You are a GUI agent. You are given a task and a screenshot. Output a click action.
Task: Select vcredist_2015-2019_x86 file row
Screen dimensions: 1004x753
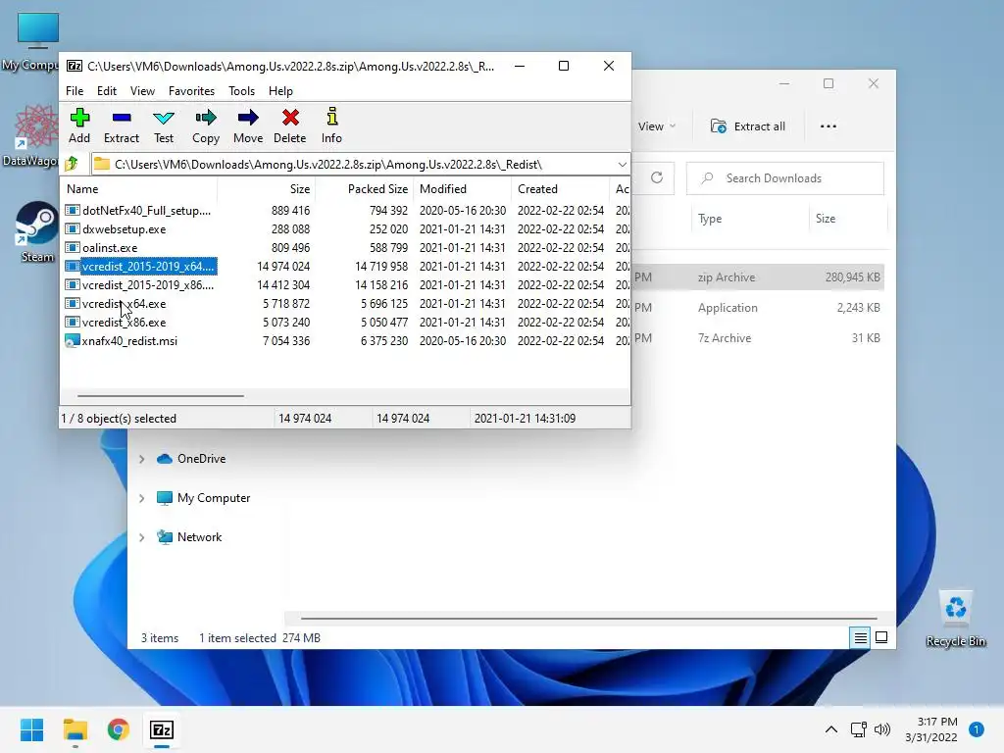(345, 285)
